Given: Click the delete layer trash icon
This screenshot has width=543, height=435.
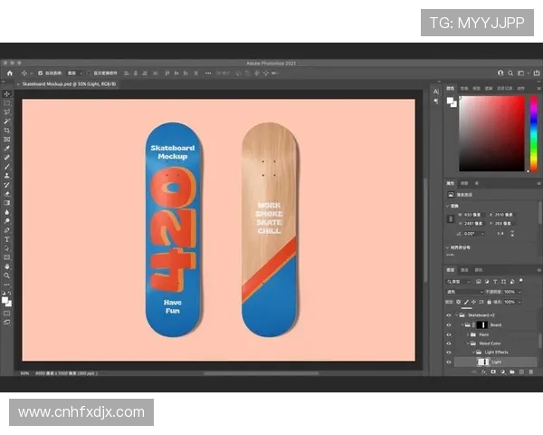Looking at the screenshot, I should 530,373.
